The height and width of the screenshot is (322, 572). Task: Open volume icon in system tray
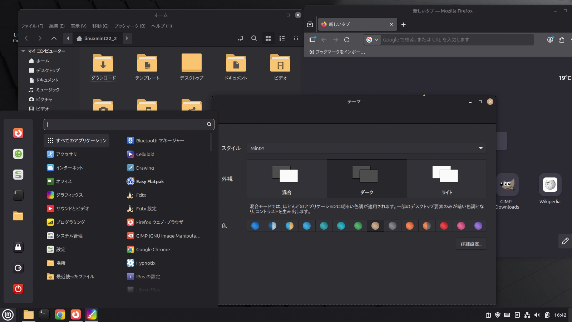(537, 315)
